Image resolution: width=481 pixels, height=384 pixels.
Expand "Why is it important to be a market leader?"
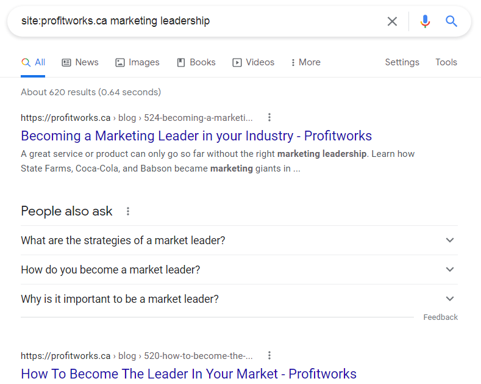450,299
